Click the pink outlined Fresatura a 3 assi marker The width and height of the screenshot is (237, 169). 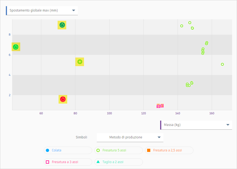pyautogui.click(x=159, y=105)
